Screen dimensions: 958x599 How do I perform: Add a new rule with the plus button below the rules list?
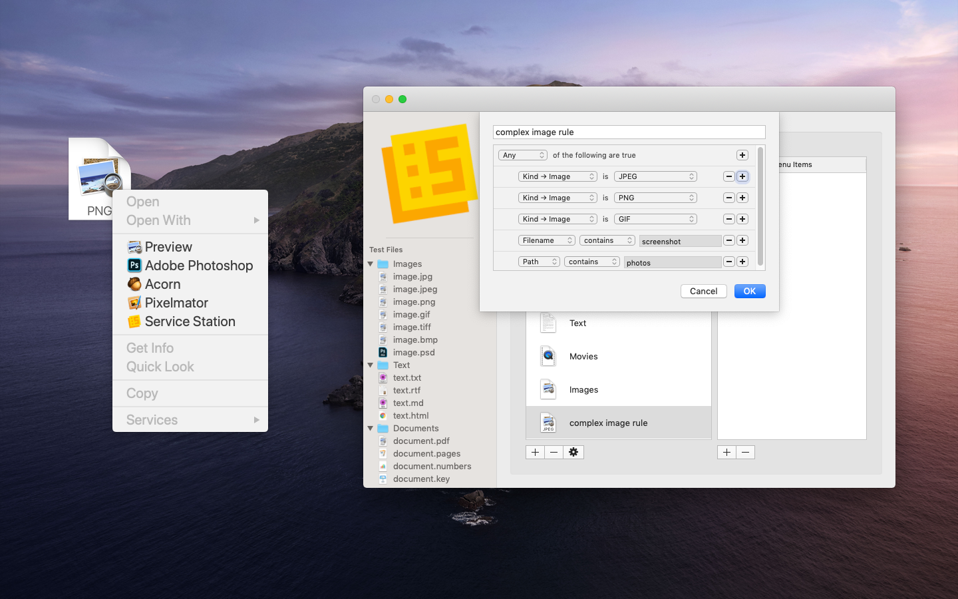click(536, 452)
